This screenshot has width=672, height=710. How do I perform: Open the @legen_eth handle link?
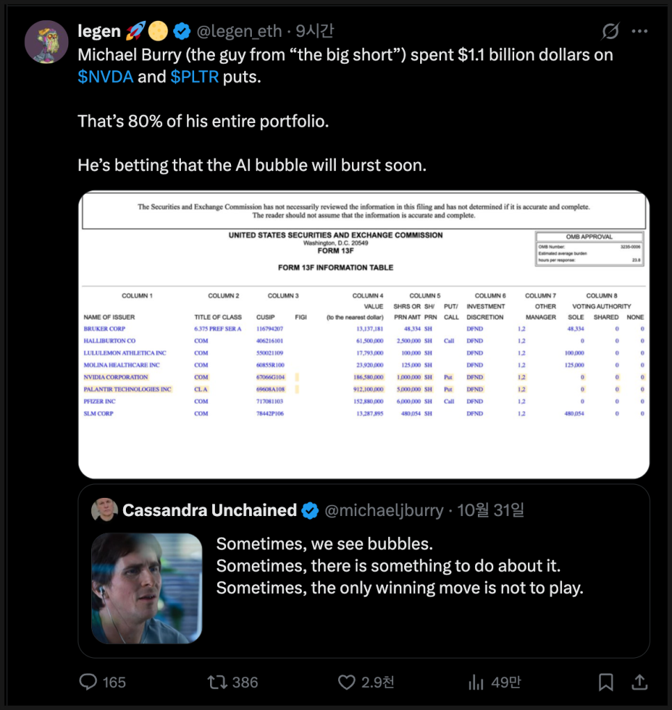(x=240, y=31)
